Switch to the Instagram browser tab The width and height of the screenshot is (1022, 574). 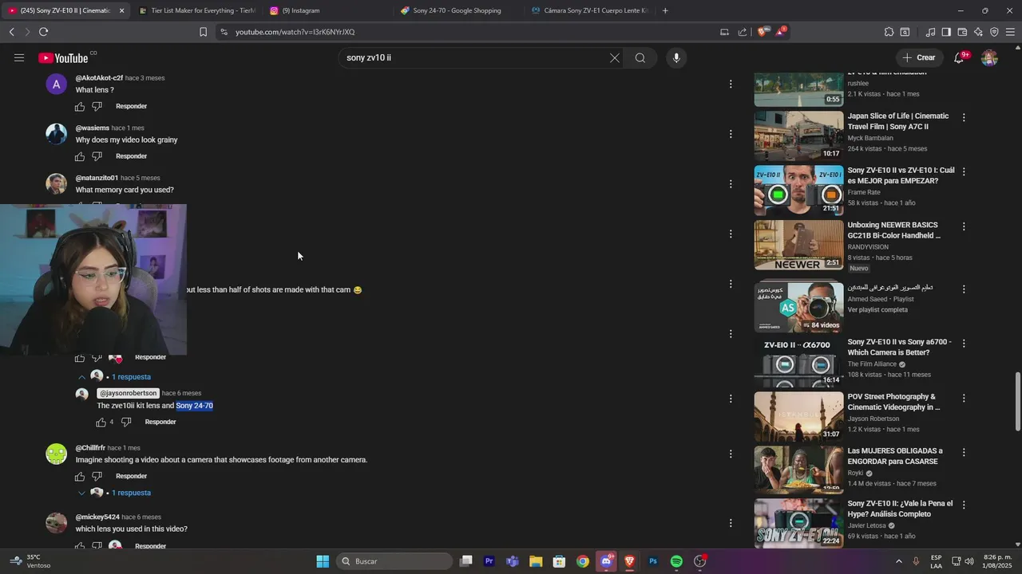(327, 10)
